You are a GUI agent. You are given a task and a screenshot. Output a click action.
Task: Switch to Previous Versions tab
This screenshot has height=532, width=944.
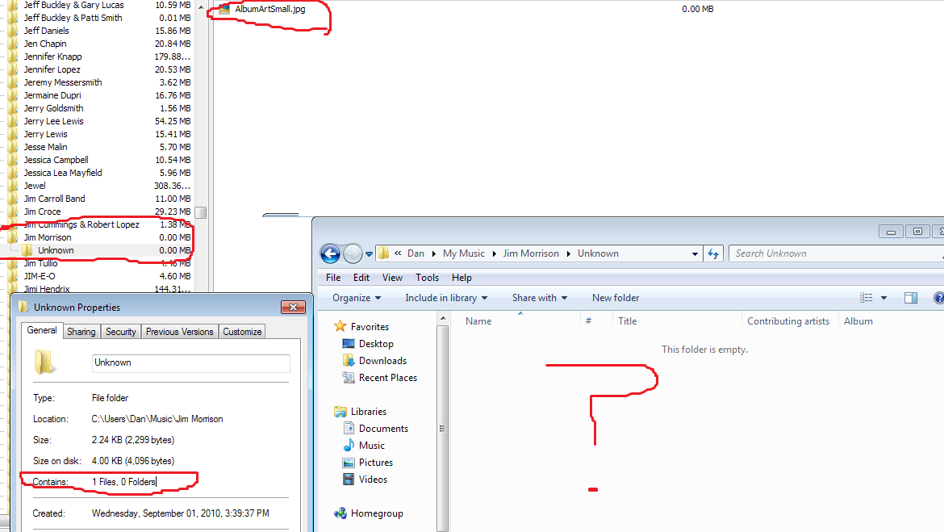point(179,331)
